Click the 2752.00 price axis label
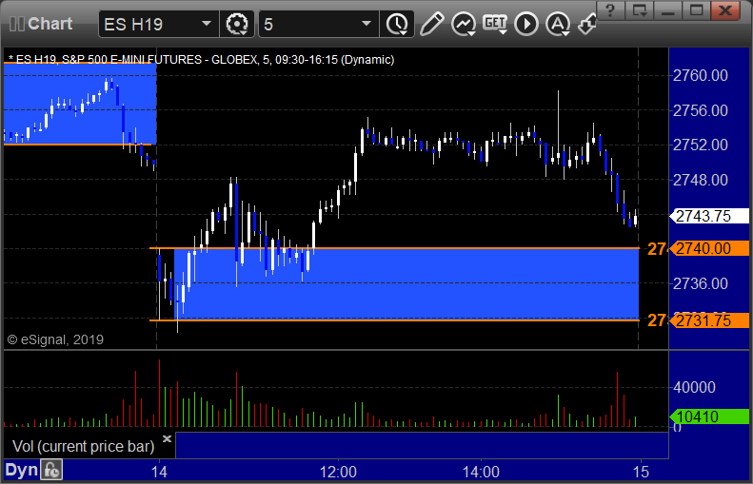This screenshot has width=753, height=484. click(x=701, y=145)
